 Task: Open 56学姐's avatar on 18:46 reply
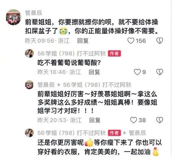pos(29,53)
